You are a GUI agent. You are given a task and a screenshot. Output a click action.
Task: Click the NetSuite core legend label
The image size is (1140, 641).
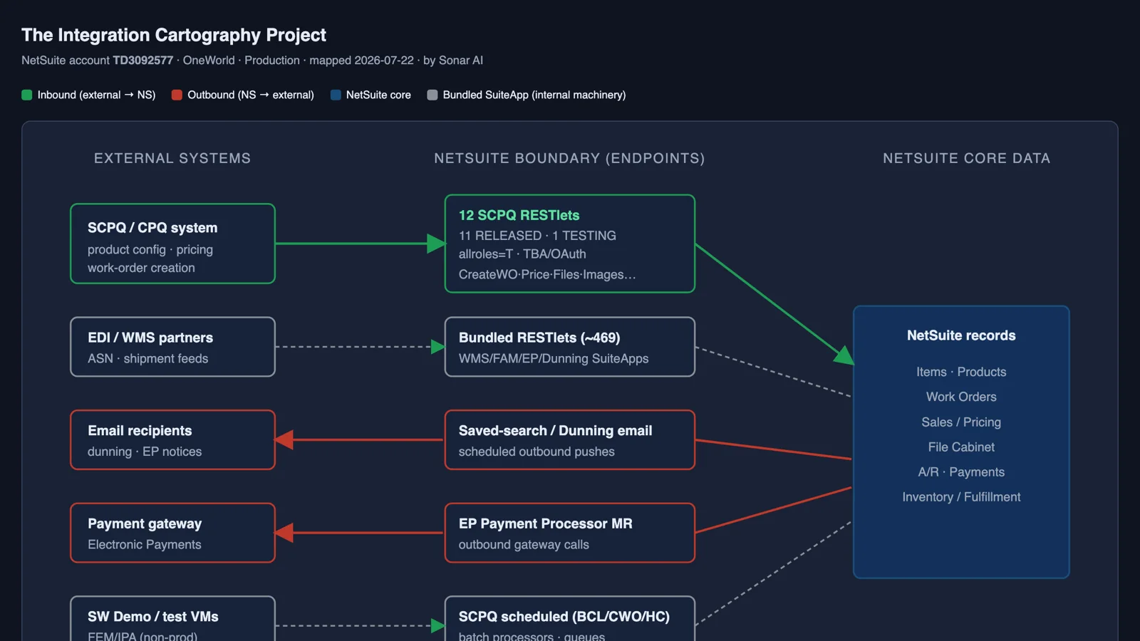(378, 95)
